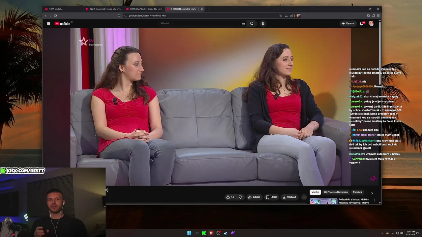Select the Všetko filter chip
The width and height of the screenshot is (422, 237).
[x=315, y=192]
